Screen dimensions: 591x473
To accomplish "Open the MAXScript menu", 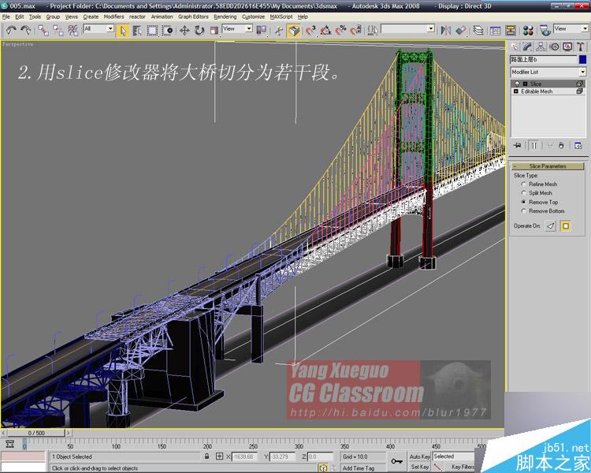I will [x=281, y=17].
